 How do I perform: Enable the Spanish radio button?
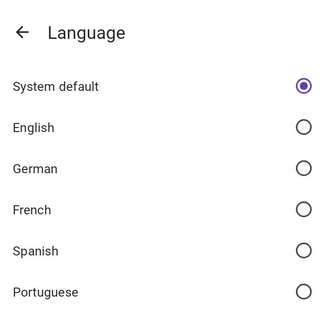click(303, 250)
